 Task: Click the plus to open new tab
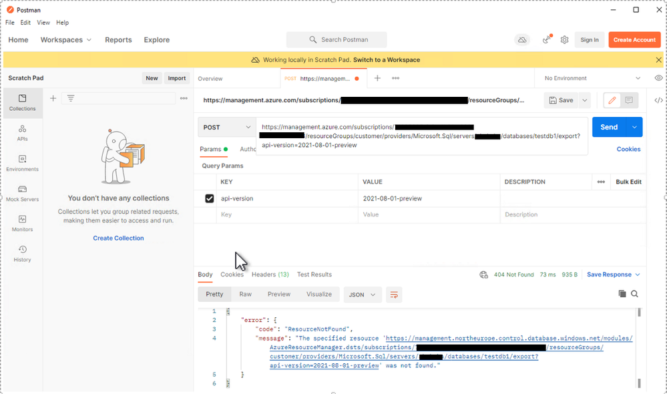click(377, 78)
